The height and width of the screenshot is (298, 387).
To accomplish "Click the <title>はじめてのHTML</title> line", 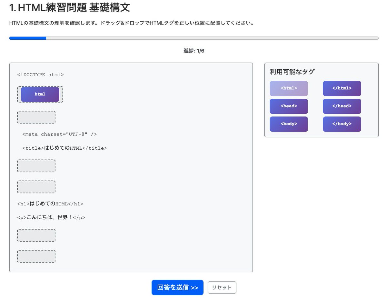I will point(64,148).
